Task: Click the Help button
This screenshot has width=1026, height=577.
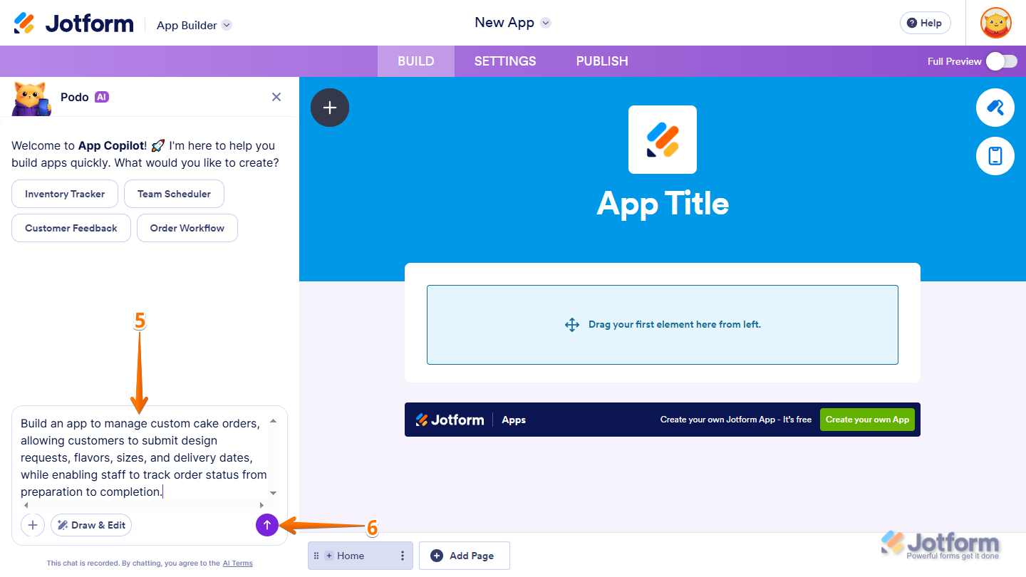Action: [x=925, y=23]
